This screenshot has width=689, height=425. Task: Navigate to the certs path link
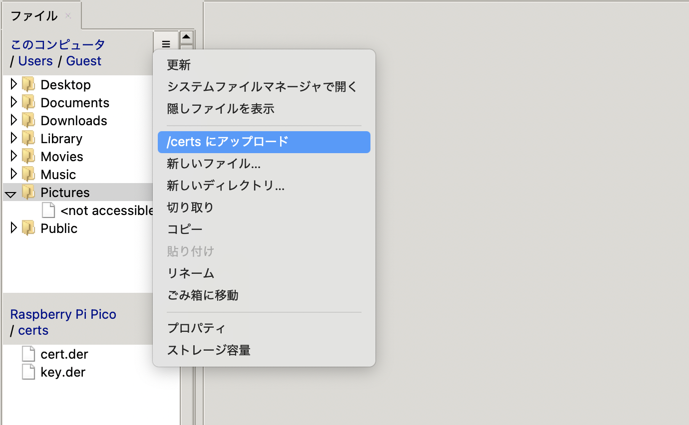[x=33, y=330]
